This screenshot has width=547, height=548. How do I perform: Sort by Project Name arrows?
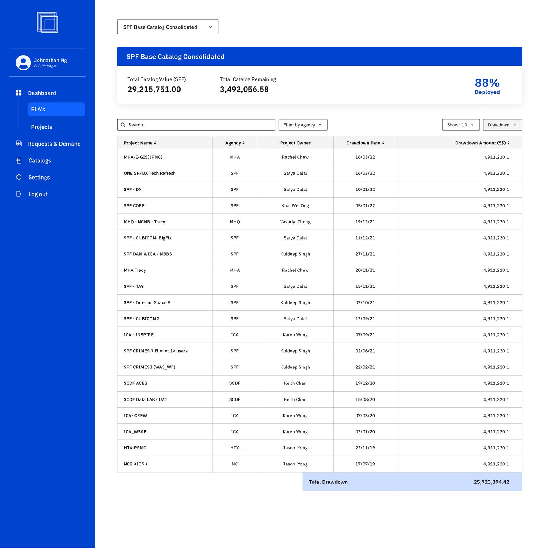(155, 143)
